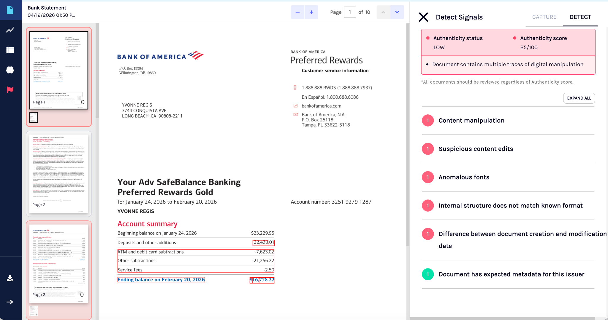Select the Page 3 thumbnail
Screen dimensions: 608x320
point(59,263)
